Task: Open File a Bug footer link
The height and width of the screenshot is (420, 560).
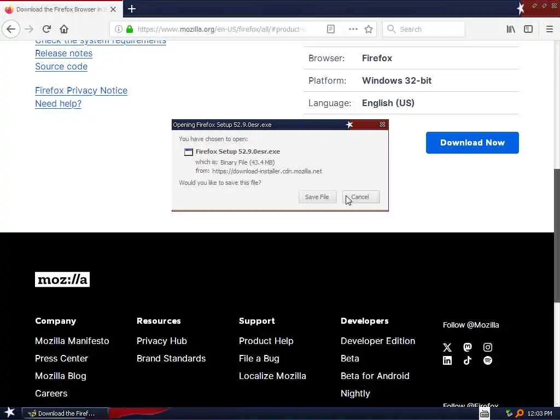Action: [x=259, y=358]
